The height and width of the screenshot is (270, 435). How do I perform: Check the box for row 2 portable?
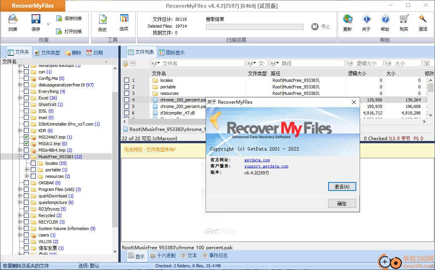pos(126,87)
